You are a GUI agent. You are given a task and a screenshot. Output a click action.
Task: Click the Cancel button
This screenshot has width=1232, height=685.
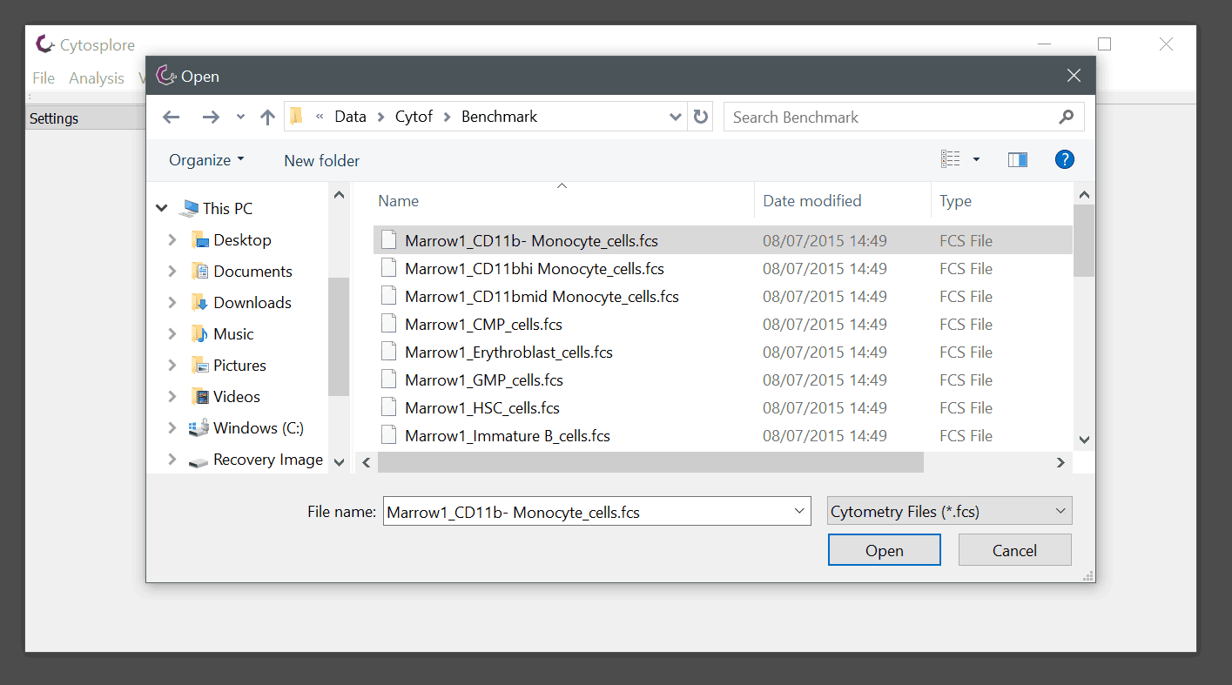click(x=1014, y=550)
